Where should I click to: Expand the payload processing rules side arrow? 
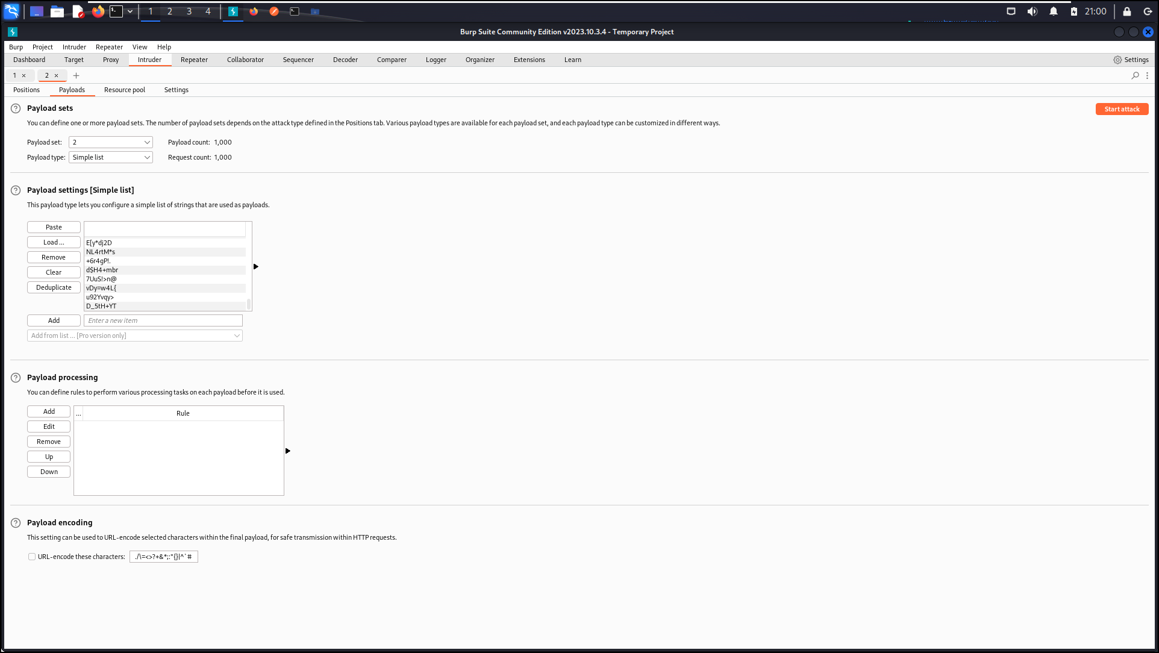288,451
